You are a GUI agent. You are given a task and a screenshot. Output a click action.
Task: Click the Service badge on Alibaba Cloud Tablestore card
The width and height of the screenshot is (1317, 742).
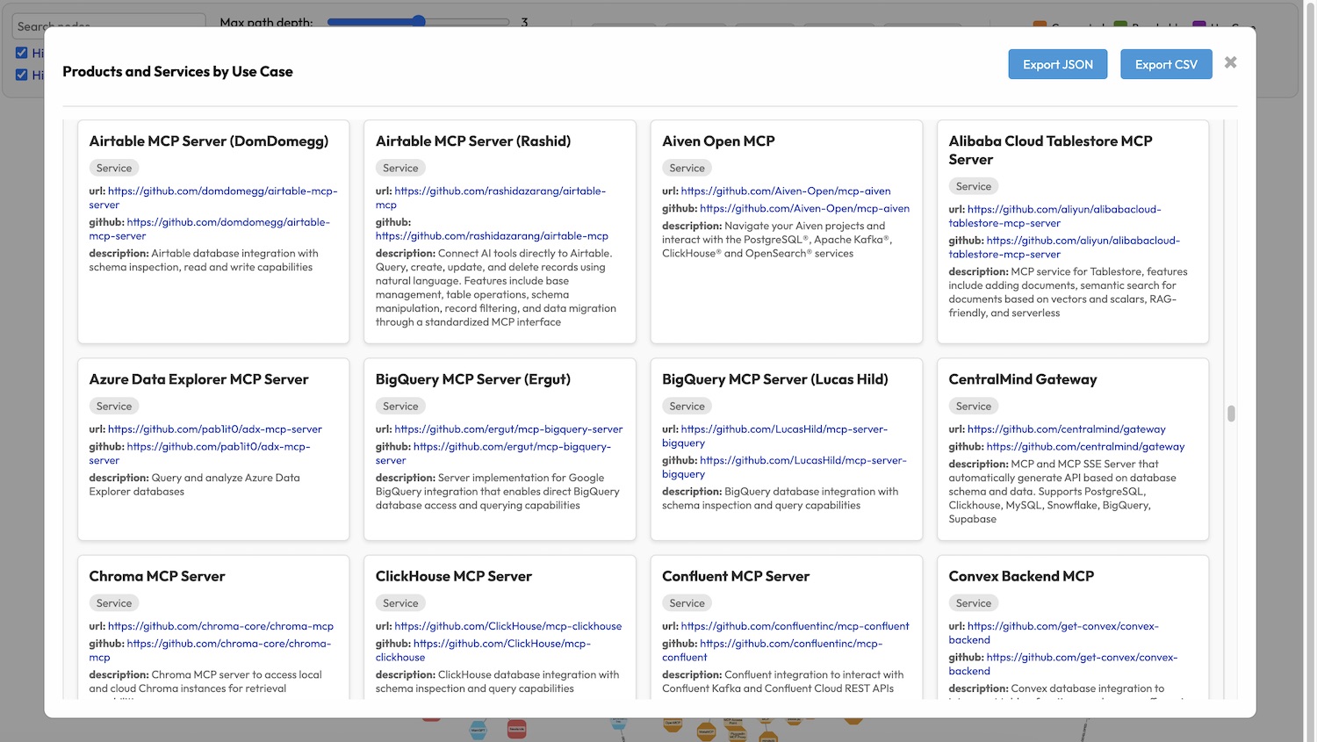[973, 186]
